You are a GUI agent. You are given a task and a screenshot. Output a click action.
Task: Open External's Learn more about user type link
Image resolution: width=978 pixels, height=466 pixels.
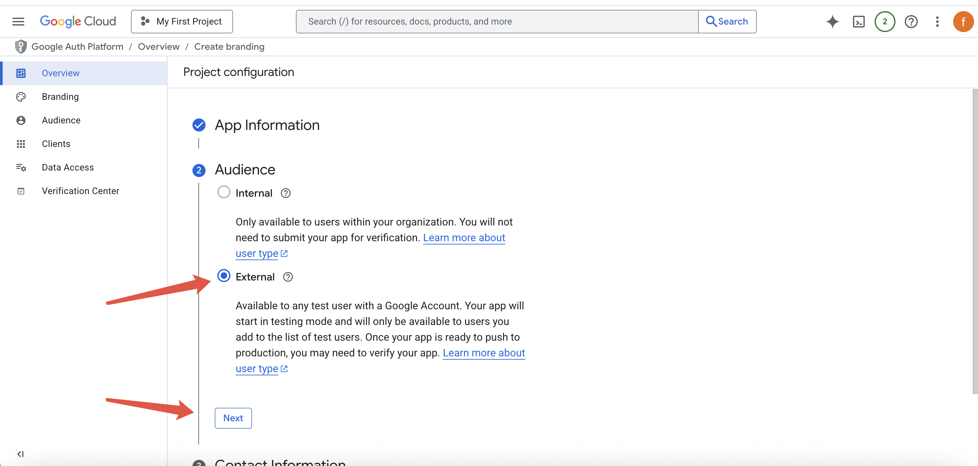[x=484, y=353]
